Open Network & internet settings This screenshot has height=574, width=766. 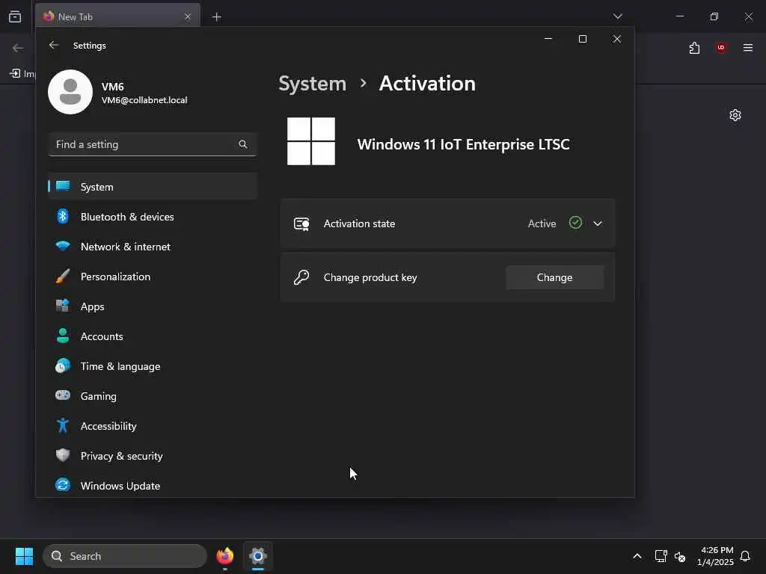153,247
